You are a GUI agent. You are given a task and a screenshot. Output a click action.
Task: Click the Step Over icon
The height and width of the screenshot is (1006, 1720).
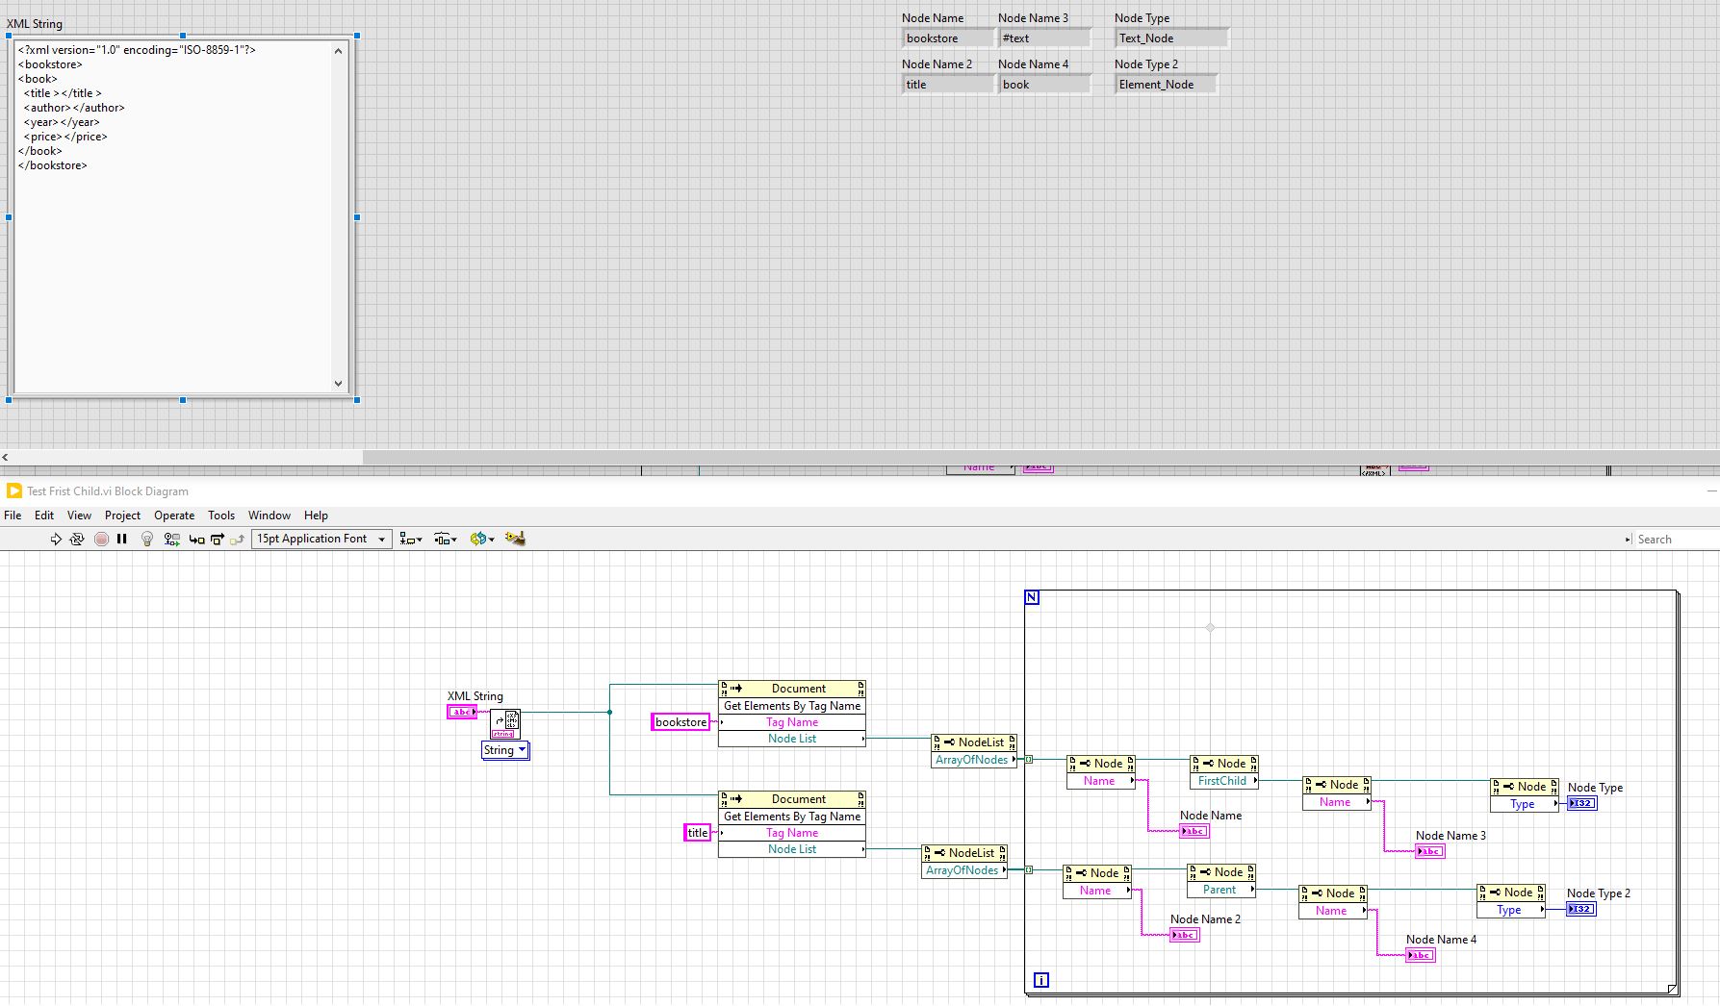pos(218,540)
